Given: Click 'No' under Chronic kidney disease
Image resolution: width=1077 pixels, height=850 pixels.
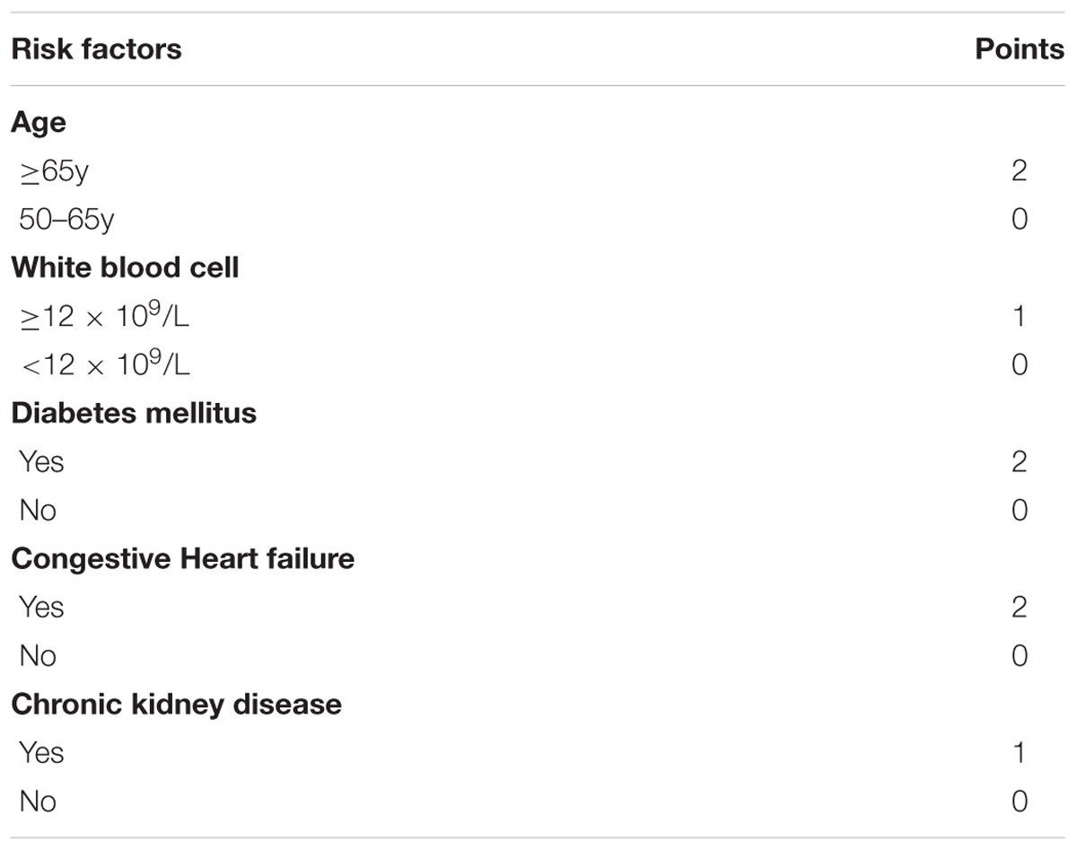Looking at the screenshot, I should click(38, 801).
